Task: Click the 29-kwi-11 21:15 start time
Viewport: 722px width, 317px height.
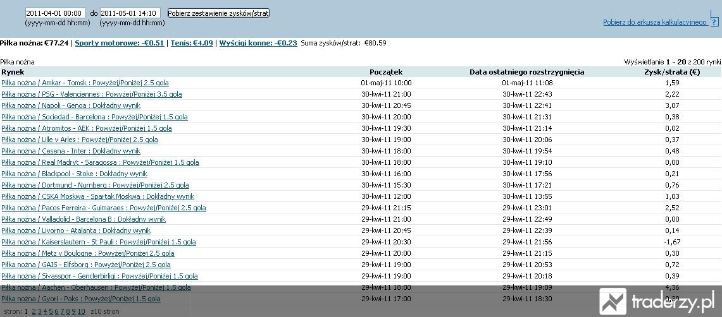Action: (x=387, y=208)
